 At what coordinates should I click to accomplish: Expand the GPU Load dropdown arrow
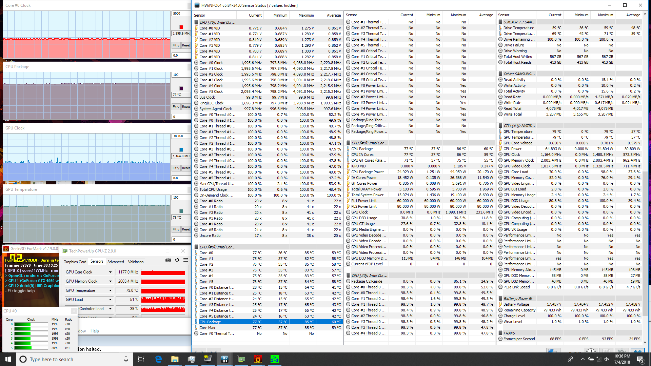coord(110,300)
